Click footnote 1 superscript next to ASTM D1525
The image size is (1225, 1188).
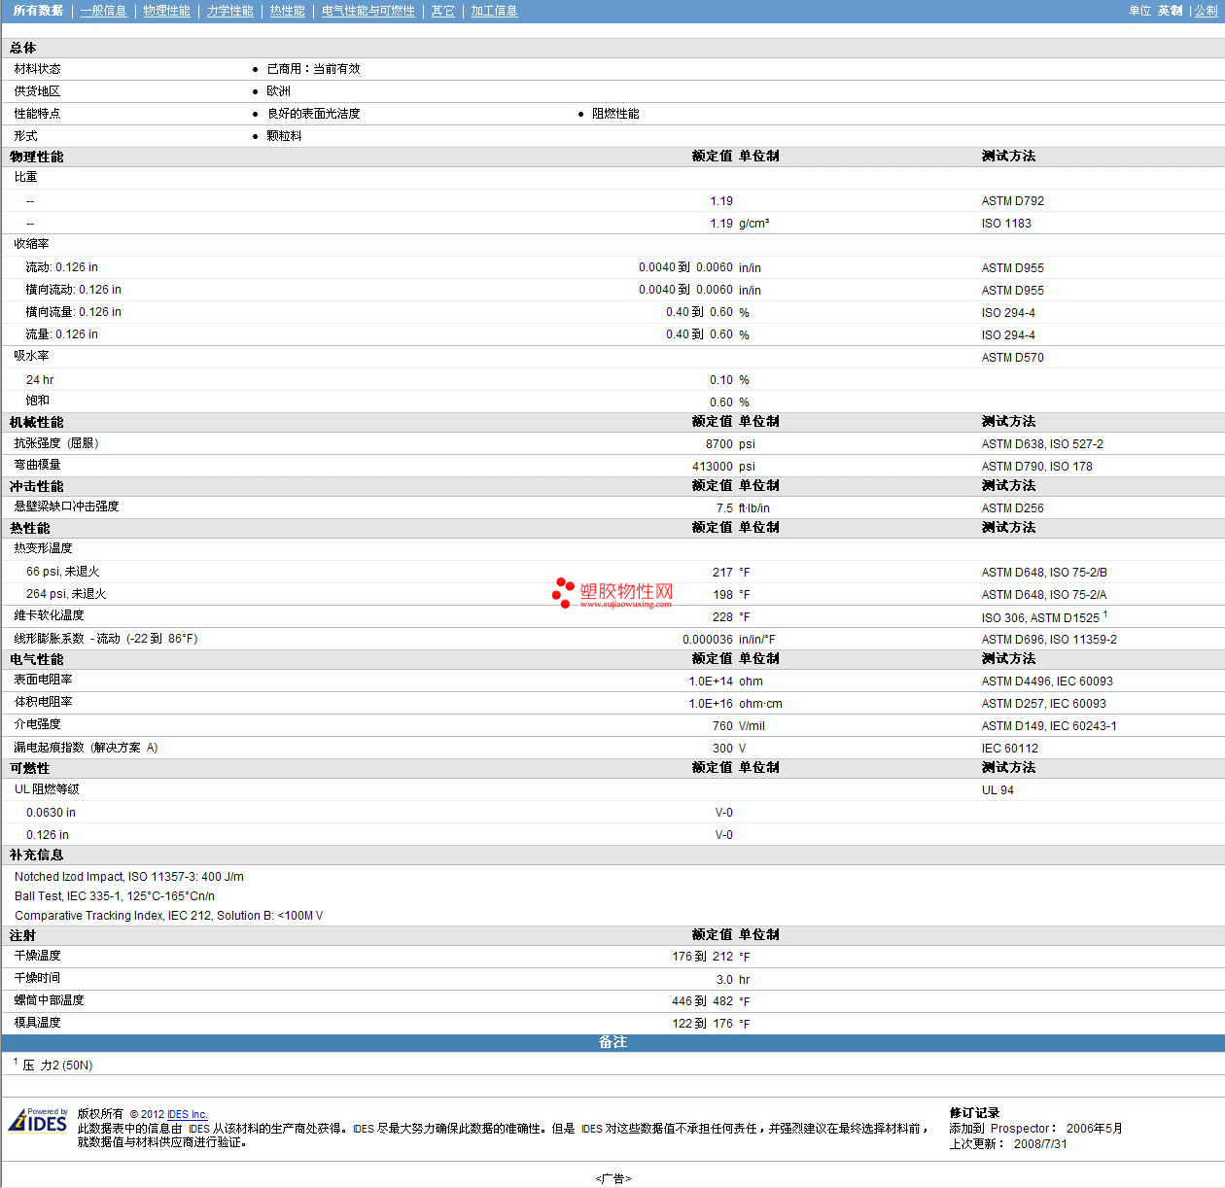(1105, 614)
